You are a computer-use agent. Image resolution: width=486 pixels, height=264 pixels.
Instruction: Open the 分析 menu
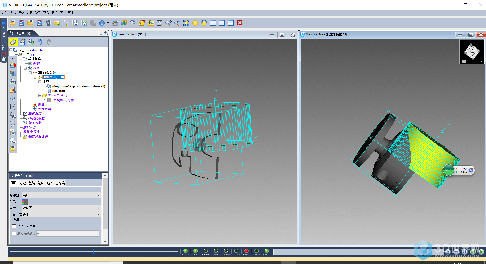[x=54, y=13]
